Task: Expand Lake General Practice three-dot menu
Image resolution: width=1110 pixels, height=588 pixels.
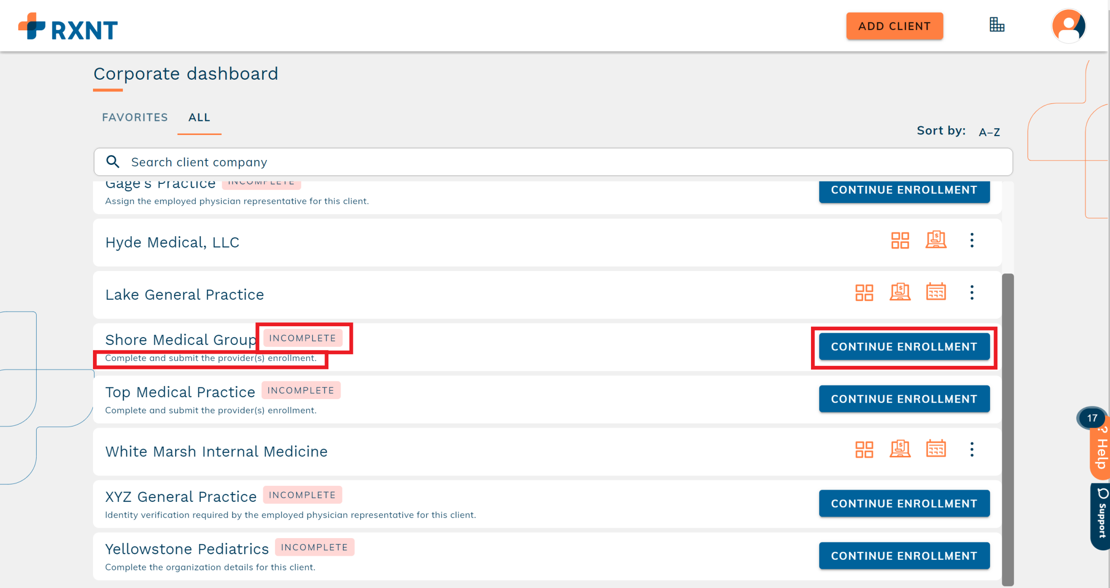Action: [x=972, y=293]
